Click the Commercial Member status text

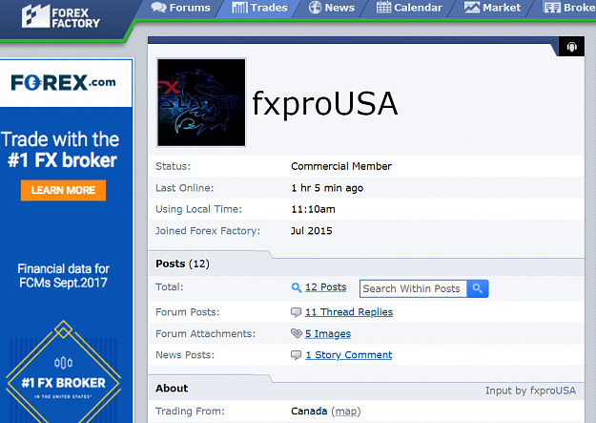(x=341, y=166)
